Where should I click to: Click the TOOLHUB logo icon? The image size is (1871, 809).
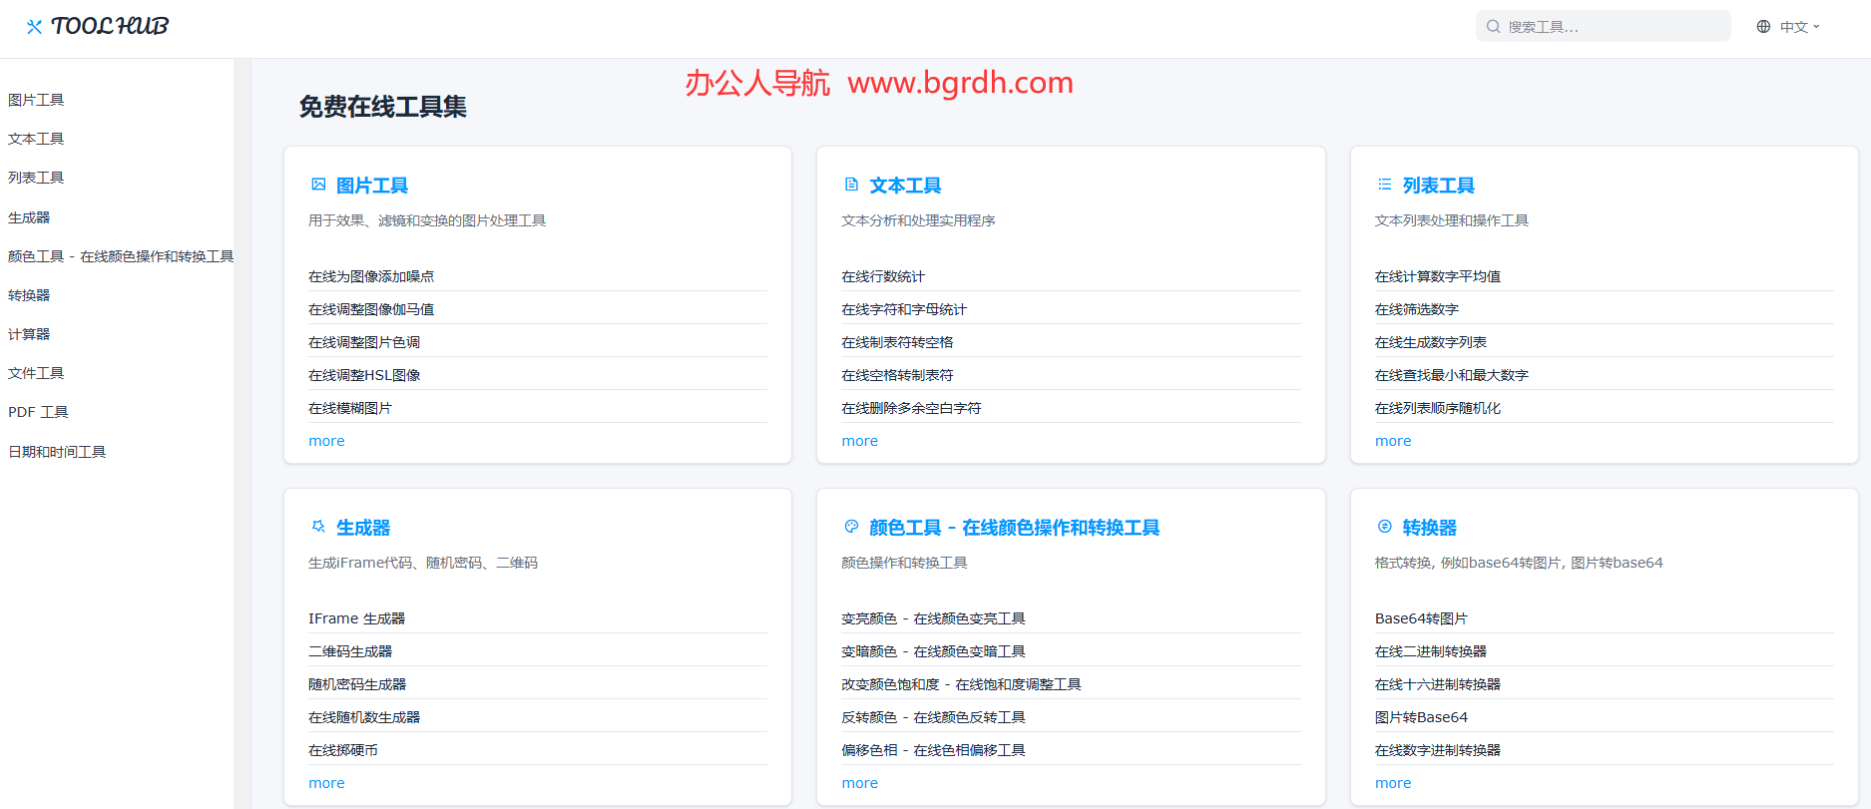point(34,27)
